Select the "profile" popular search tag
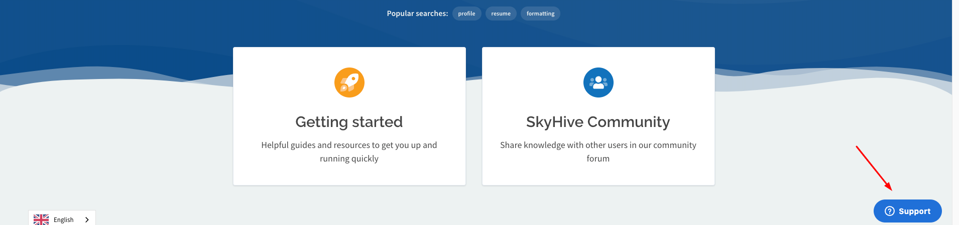The image size is (959, 225). [466, 13]
